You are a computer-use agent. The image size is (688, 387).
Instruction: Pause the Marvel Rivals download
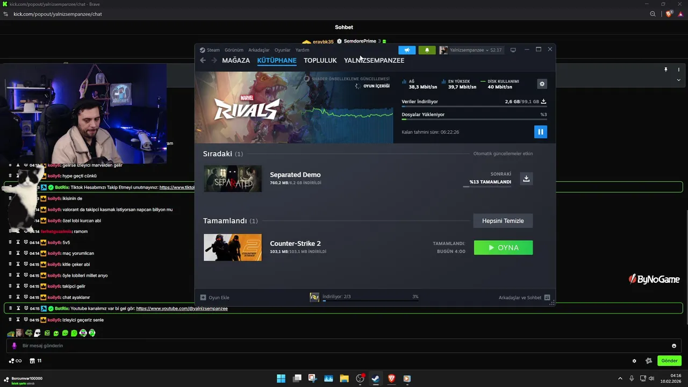[x=541, y=132]
